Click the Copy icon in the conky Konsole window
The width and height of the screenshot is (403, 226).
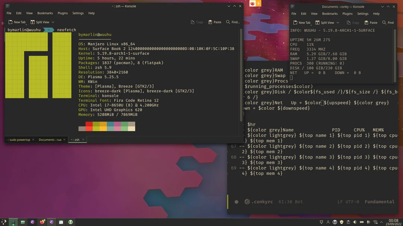tap(352, 22)
